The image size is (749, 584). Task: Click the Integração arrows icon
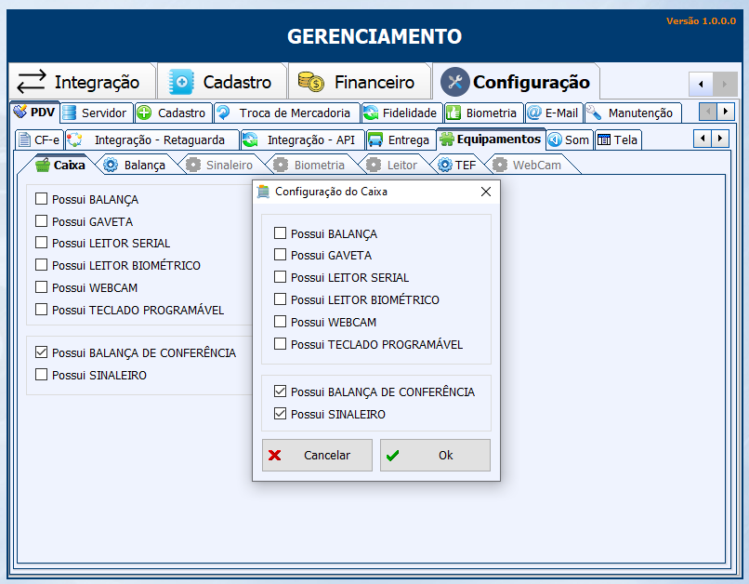pyautogui.click(x=32, y=82)
